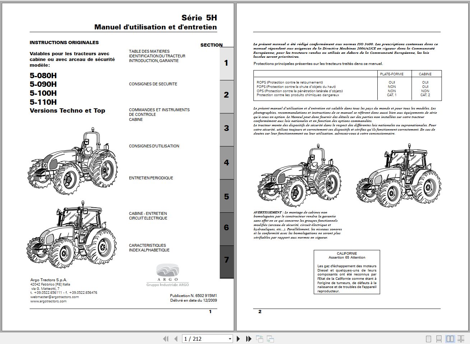Click the model 5-080H text

(43, 75)
